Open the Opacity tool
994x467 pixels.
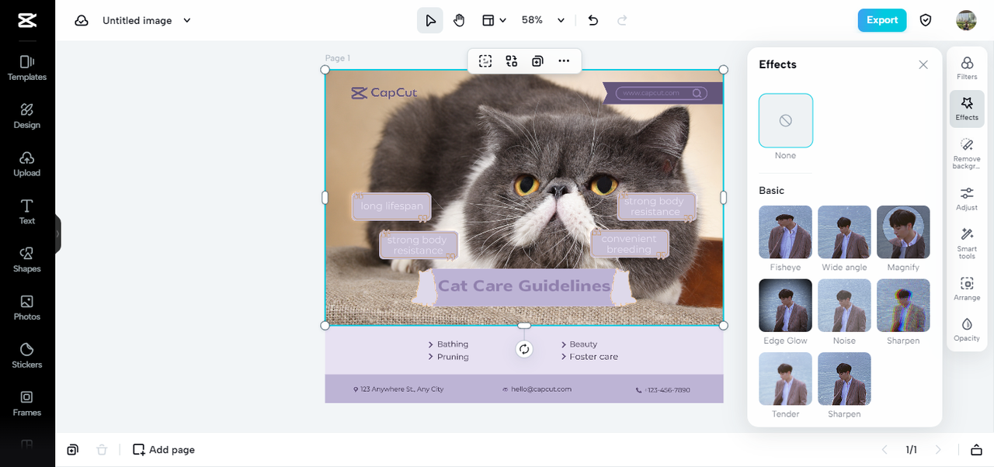coord(967,329)
